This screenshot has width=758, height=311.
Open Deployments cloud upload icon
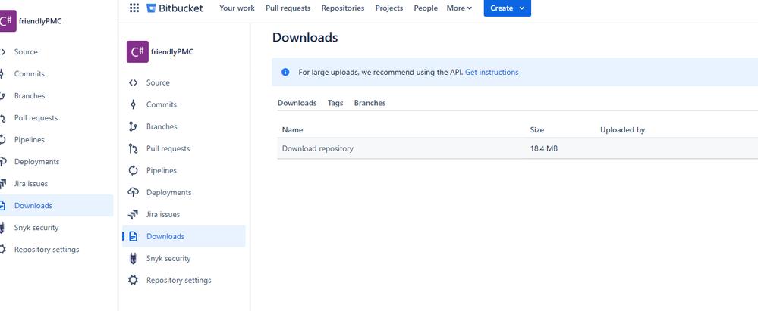[x=133, y=192]
